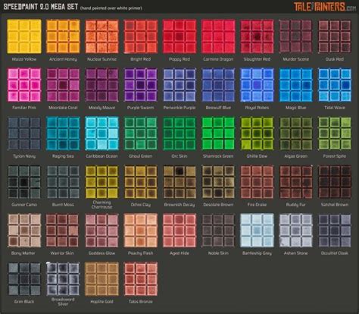
Task: Select the Ghoul Green swatch
Action: click(141, 133)
